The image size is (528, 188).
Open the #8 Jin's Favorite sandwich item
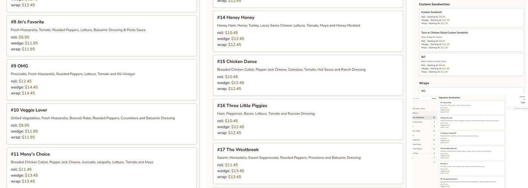click(x=27, y=22)
